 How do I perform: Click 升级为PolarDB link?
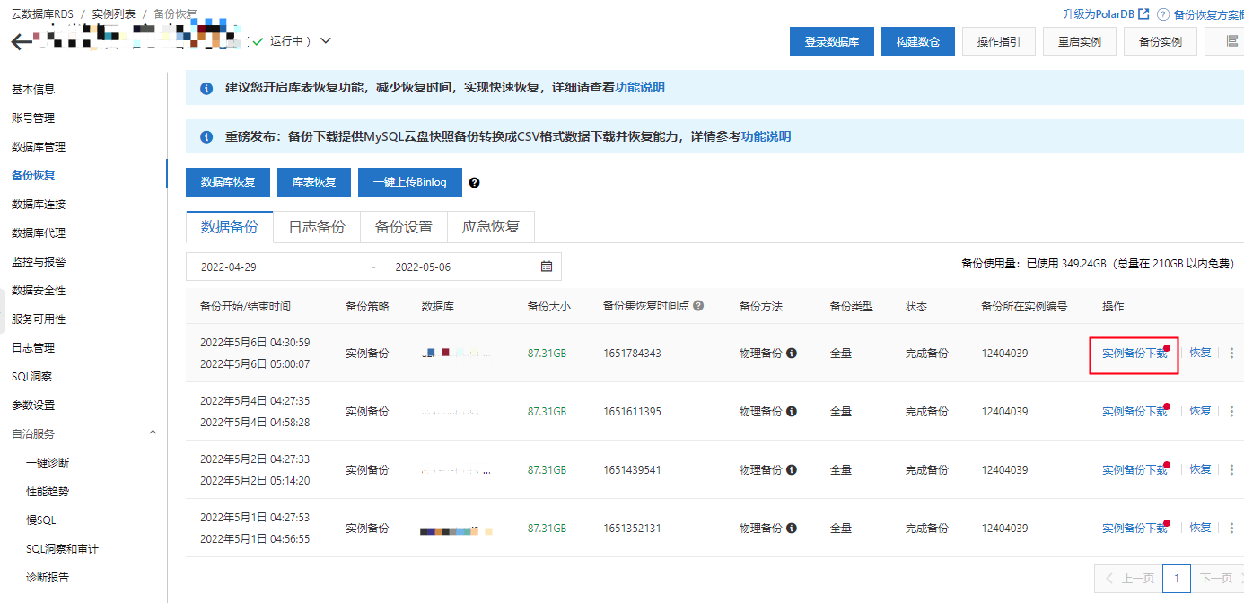tap(1099, 14)
